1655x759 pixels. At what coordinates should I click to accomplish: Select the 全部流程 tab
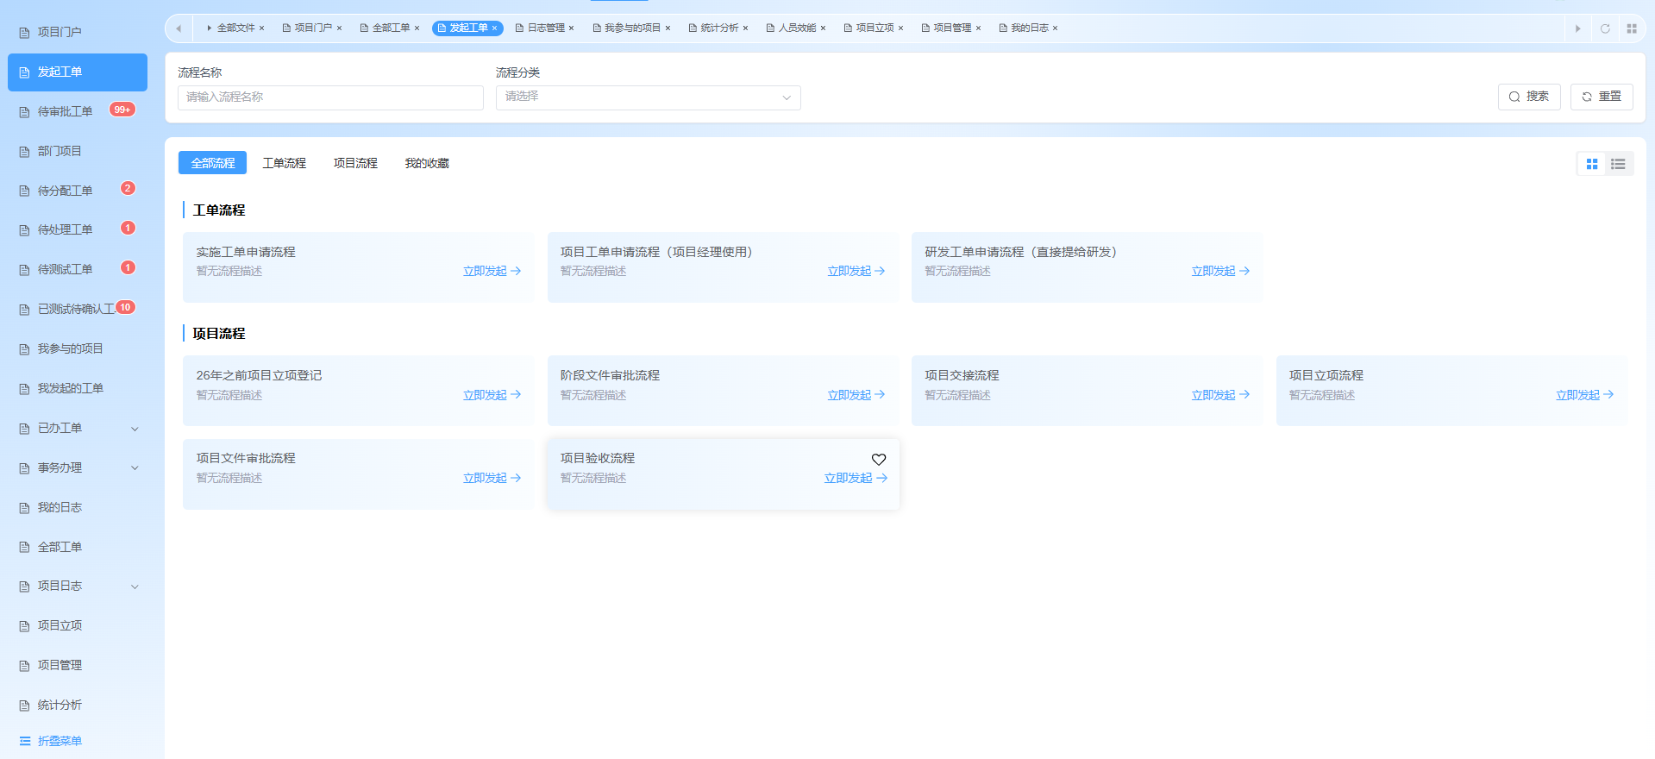pos(212,163)
